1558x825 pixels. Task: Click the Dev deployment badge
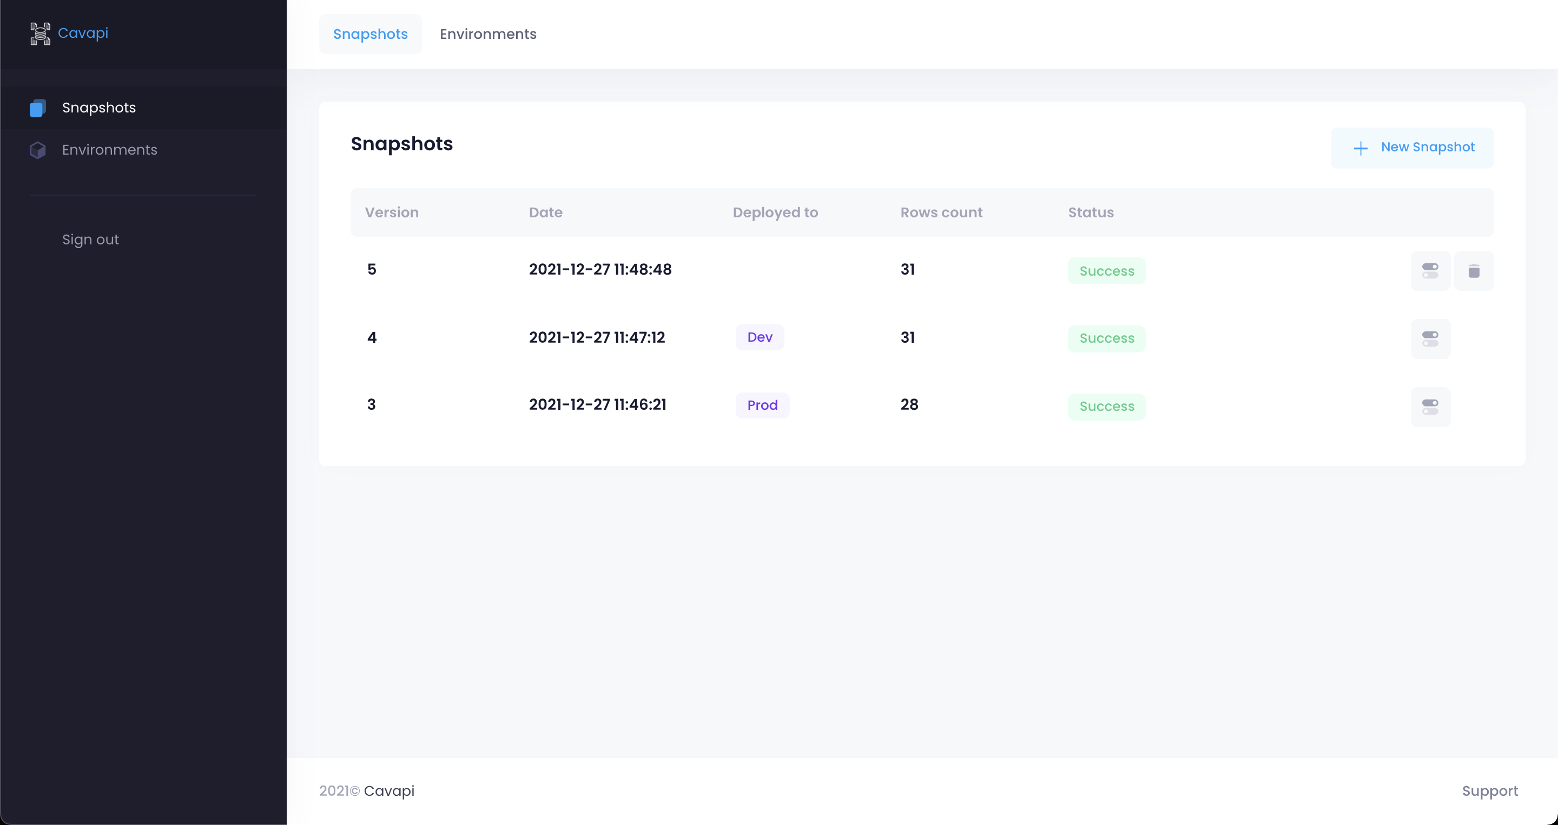(759, 337)
